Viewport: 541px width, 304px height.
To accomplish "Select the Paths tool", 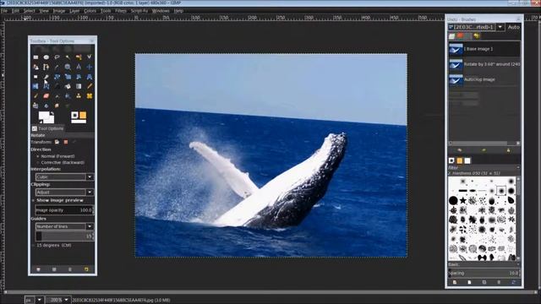I will pyautogui.click(x=46, y=67).
